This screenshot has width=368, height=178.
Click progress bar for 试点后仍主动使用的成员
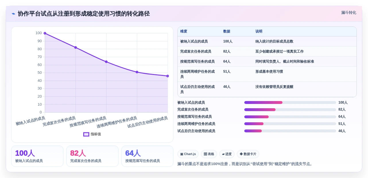tap(290, 131)
